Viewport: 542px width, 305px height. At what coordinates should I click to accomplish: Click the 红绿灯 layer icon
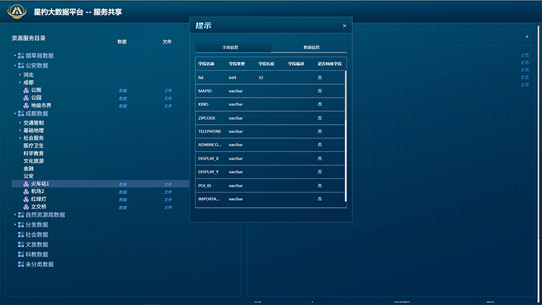click(x=26, y=199)
